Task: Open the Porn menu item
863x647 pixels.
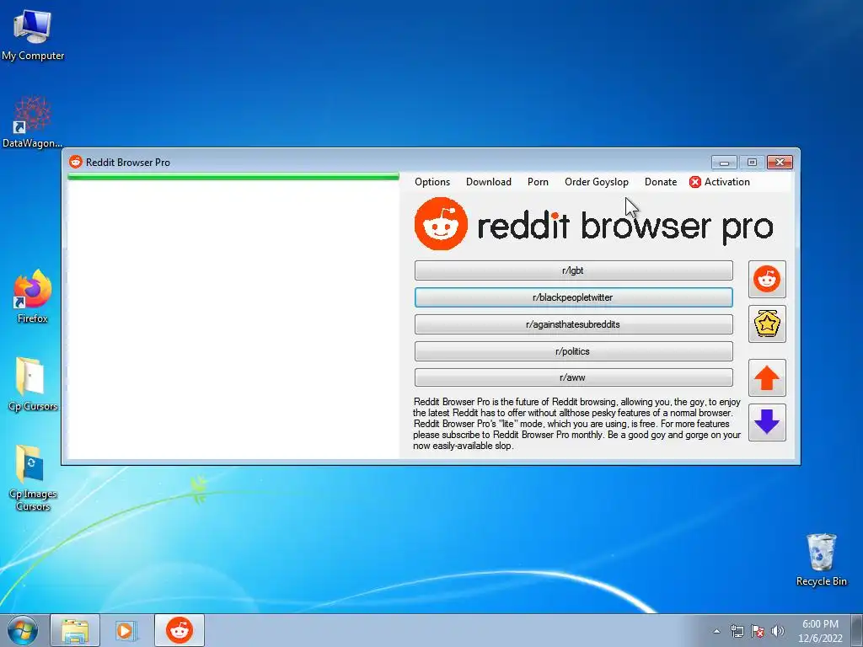Action: coord(538,182)
